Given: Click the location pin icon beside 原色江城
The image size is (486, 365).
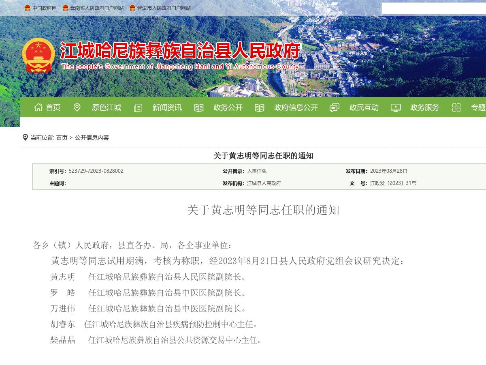Looking at the screenshot, I should click(x=77, y=107).
